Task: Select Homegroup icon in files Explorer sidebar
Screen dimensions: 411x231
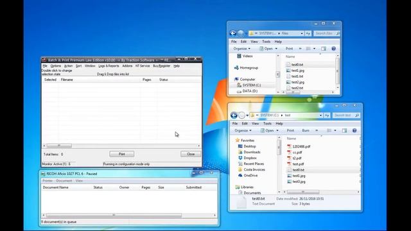Action: point(236,68)
